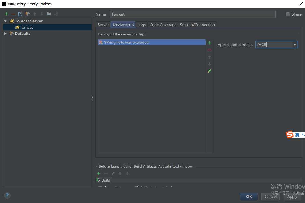Remove the before launch task
This screenshot has height=203, width=305.
click(106, 174)
